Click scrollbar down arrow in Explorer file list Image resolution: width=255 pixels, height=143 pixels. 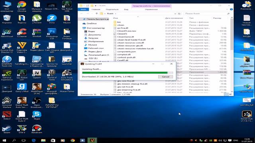[232, 92]
